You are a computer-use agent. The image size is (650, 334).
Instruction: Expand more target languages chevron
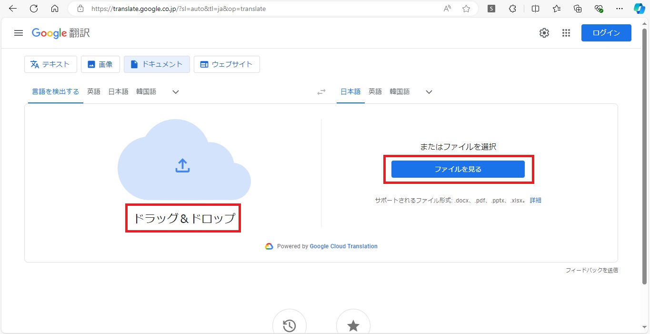[x=429, y=92]
